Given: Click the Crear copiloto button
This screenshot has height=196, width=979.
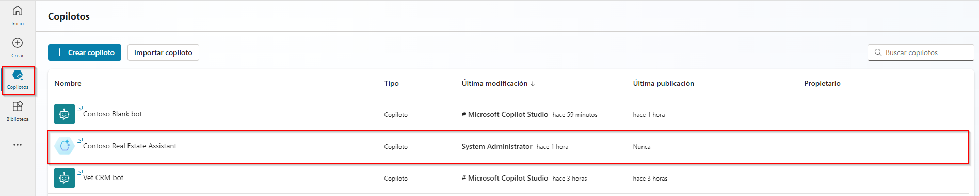Looking at the screenshot, I should (x=85, y=52).
